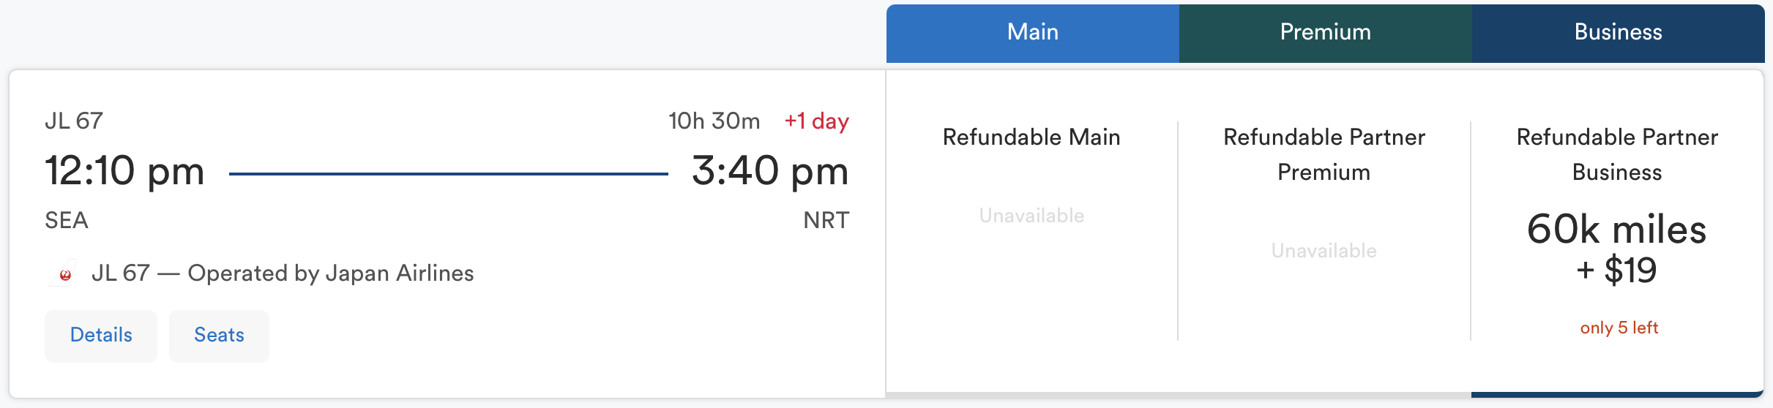Open flight Details button
1773x408 pixels.
tap(101, 336)
